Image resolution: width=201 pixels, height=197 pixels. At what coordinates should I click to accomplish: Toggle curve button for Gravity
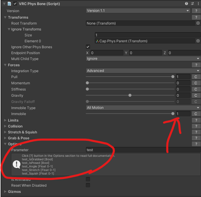pos(196,96)
